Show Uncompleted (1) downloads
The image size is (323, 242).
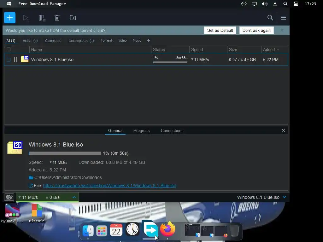coord(81,41)
